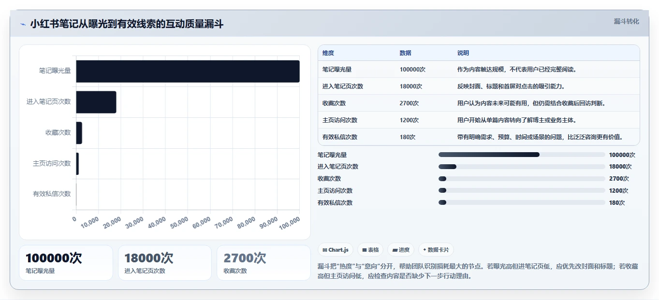Click the 有效私信次数 chart axis label
The width and height of the screenshot is (659, 300).
tap(52, 194)
